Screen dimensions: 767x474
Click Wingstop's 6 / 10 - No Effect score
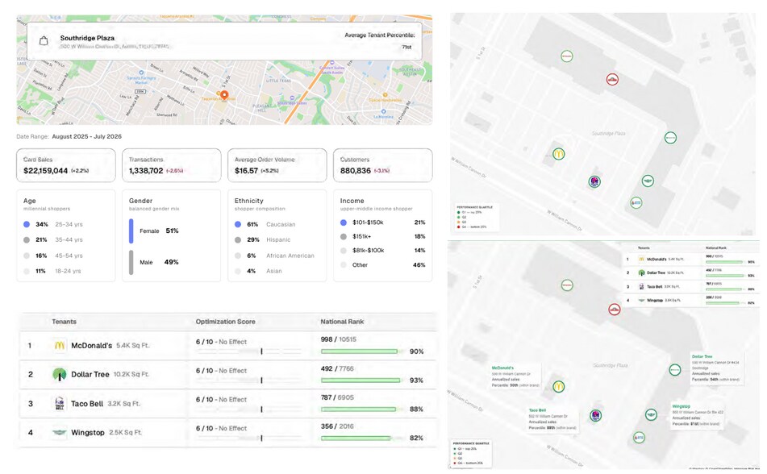(221, 428)
